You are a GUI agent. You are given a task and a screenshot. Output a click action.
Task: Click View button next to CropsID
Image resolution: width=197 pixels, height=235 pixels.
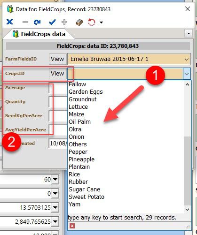tap(57, 73)
